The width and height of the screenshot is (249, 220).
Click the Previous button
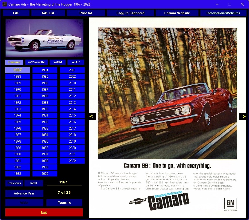(x=14, y=183)
